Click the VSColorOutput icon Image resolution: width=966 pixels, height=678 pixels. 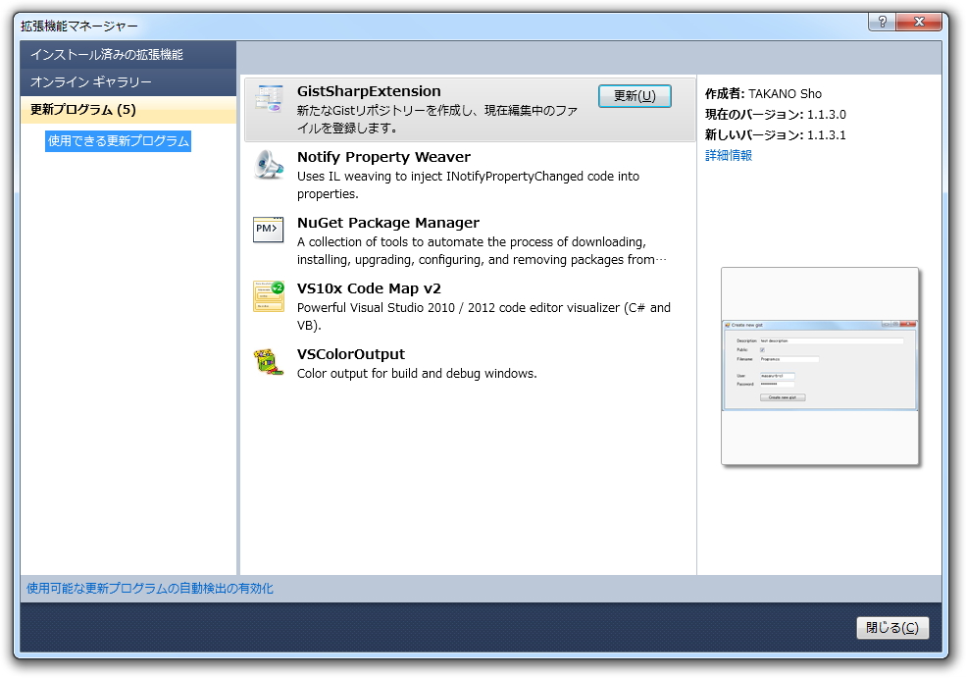tap(269, 362)
